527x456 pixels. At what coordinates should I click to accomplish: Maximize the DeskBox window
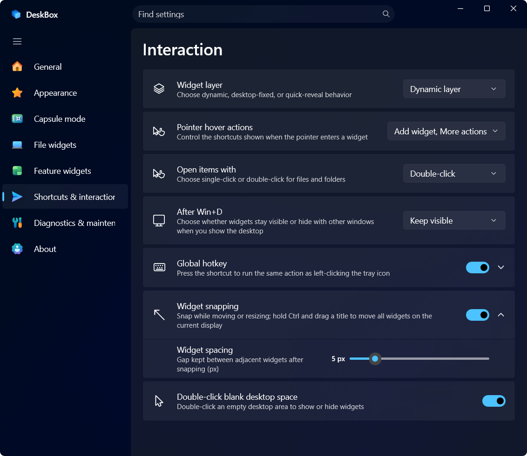[486, 8]
